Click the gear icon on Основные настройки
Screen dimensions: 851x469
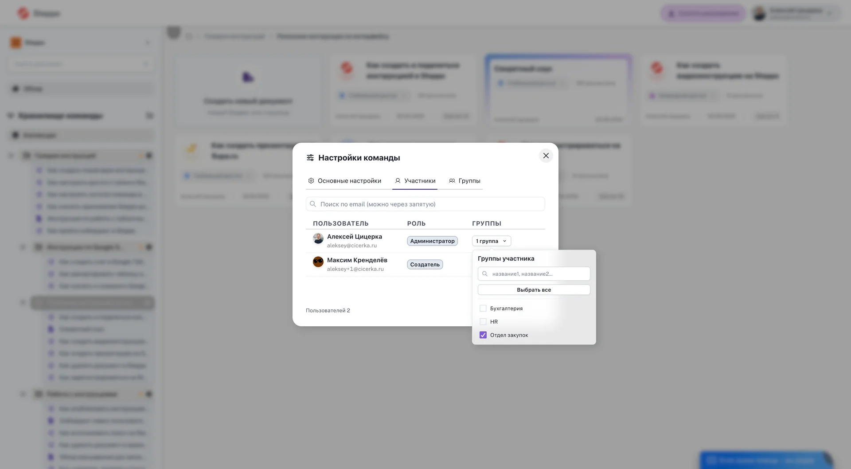pos(311,181)
